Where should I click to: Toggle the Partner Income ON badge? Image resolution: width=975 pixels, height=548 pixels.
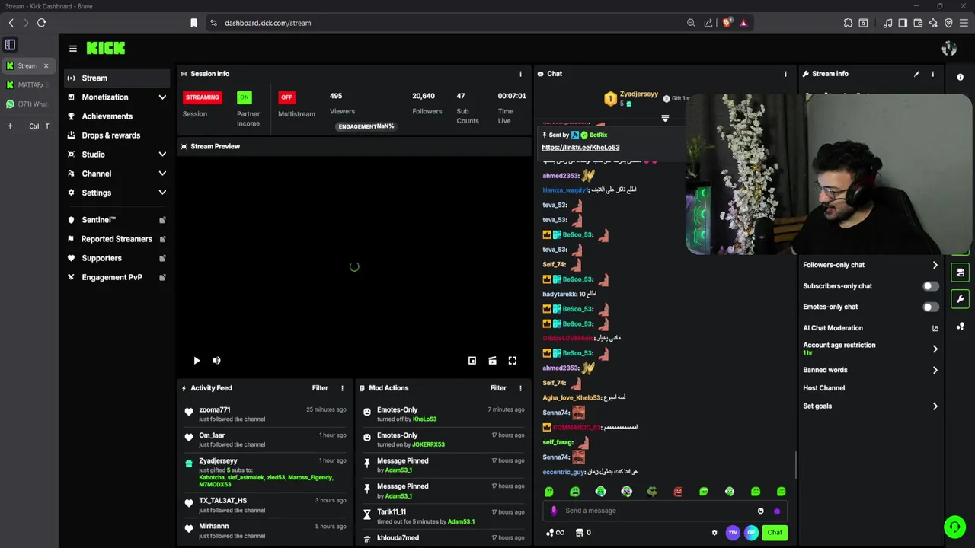[x=244, y=97]
